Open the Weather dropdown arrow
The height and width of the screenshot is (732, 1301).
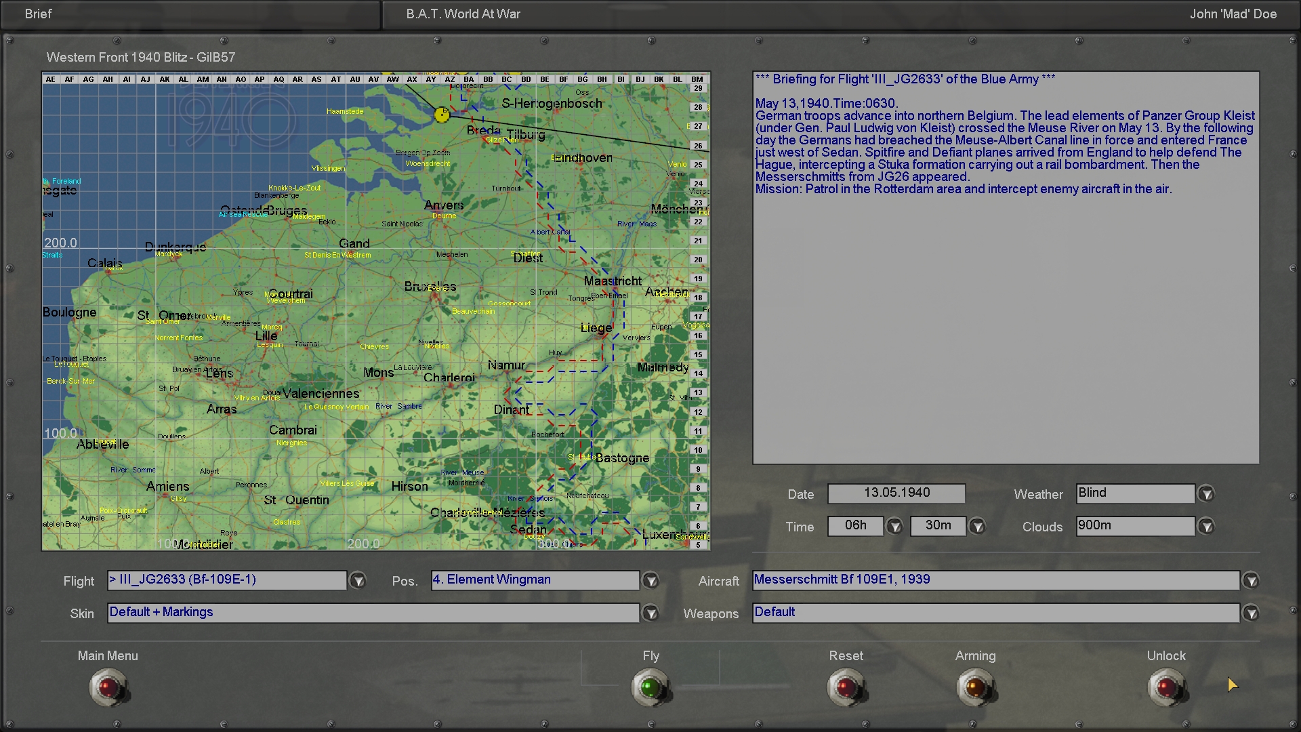pyautogui.click(x=1206, y=494)
